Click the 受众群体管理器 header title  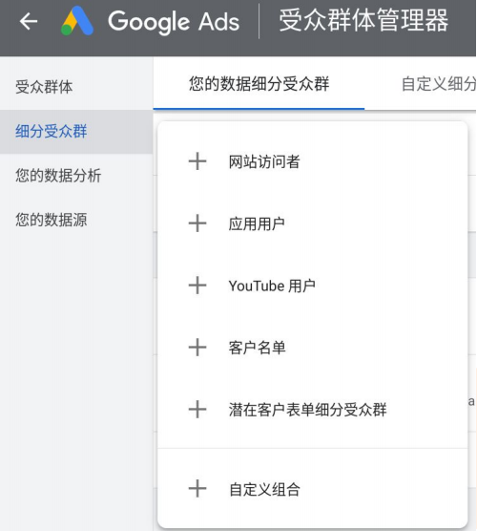pyautogui.click(x=363, y=21)
